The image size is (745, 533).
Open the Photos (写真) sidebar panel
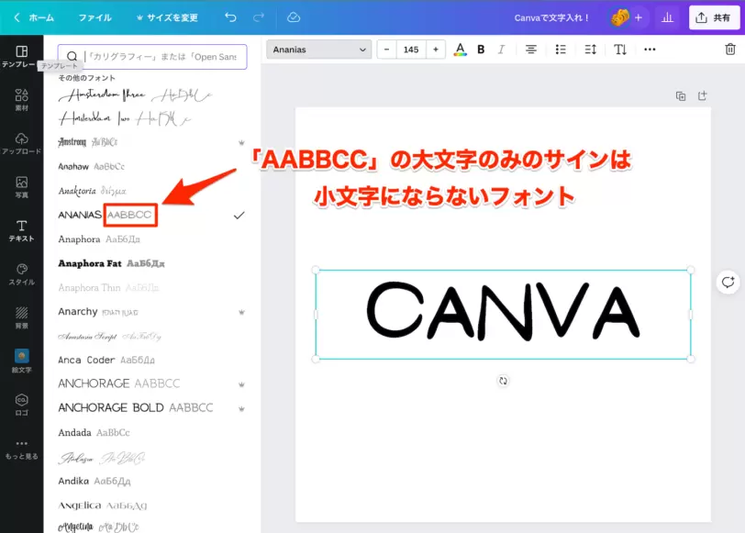tap(21, 187)
